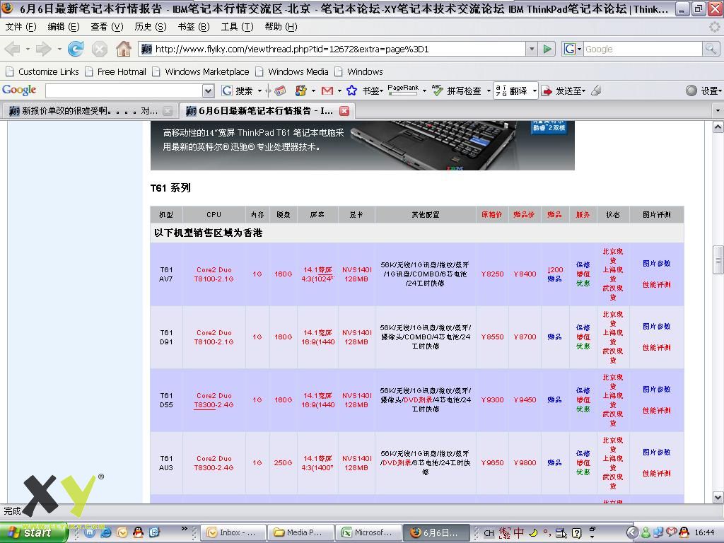Open the Microsoft Excel taskbar button
The width and height of the screenshot is (724, 543).
pyautogui.click(x=368, y=532)
